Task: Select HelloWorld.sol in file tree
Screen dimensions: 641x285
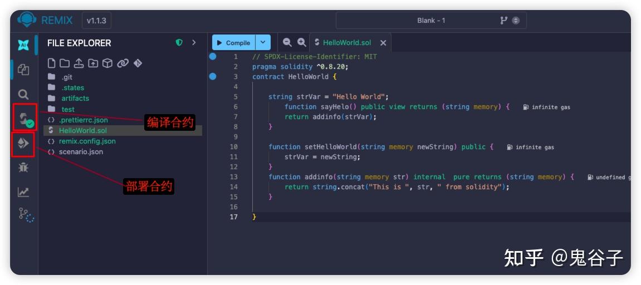Action: pyautogui.click(x=123, y=131)
